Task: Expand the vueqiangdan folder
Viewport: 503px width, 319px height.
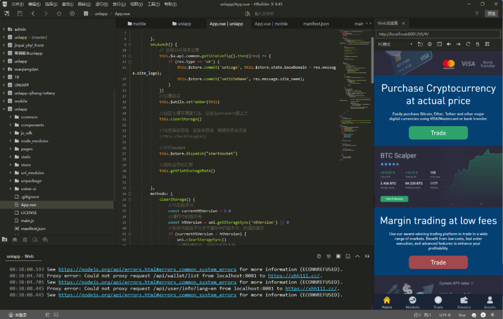Action: [x=4, y=69]
